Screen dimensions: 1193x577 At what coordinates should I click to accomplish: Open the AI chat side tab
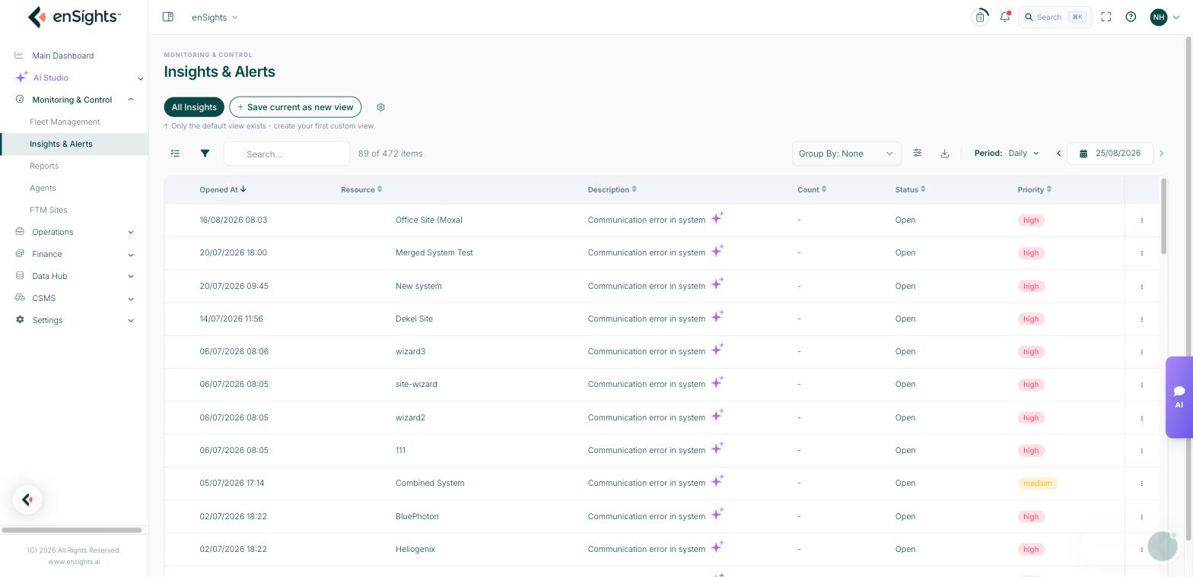coord(1179,397)
